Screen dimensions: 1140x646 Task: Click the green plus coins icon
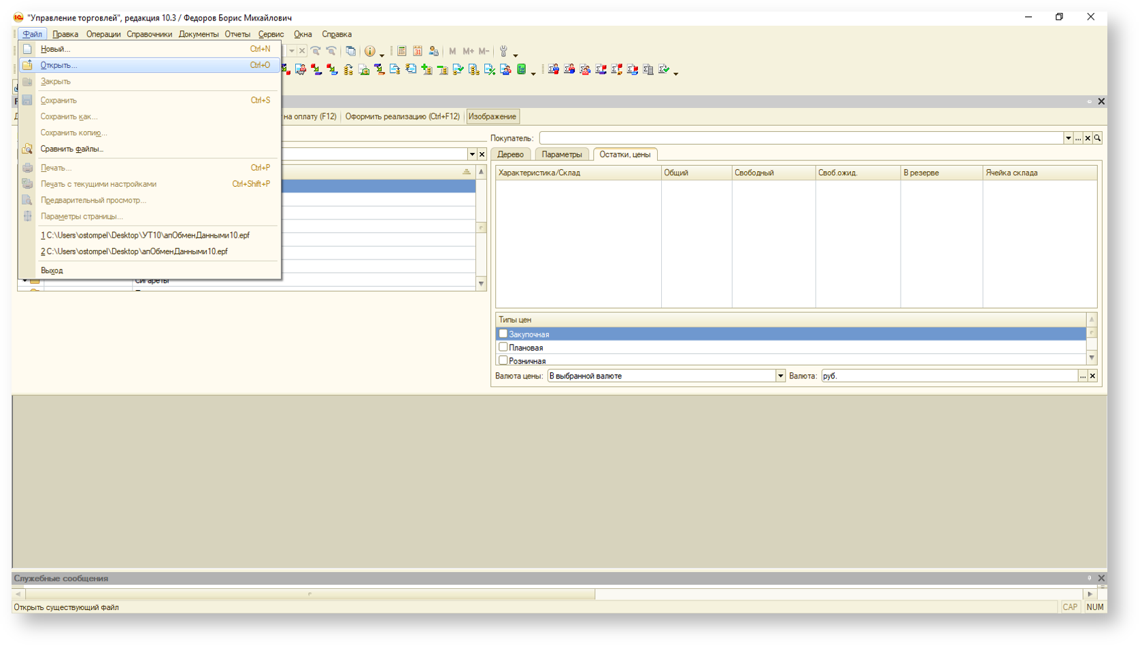tap(427, 69)
